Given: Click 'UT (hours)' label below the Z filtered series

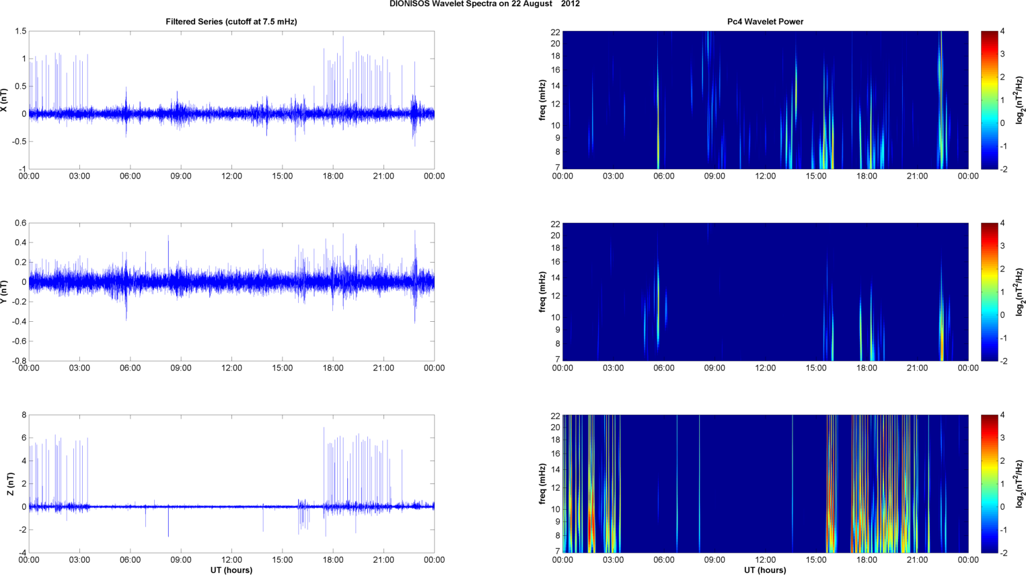Looking at the screenshot, I should [231, 570].
